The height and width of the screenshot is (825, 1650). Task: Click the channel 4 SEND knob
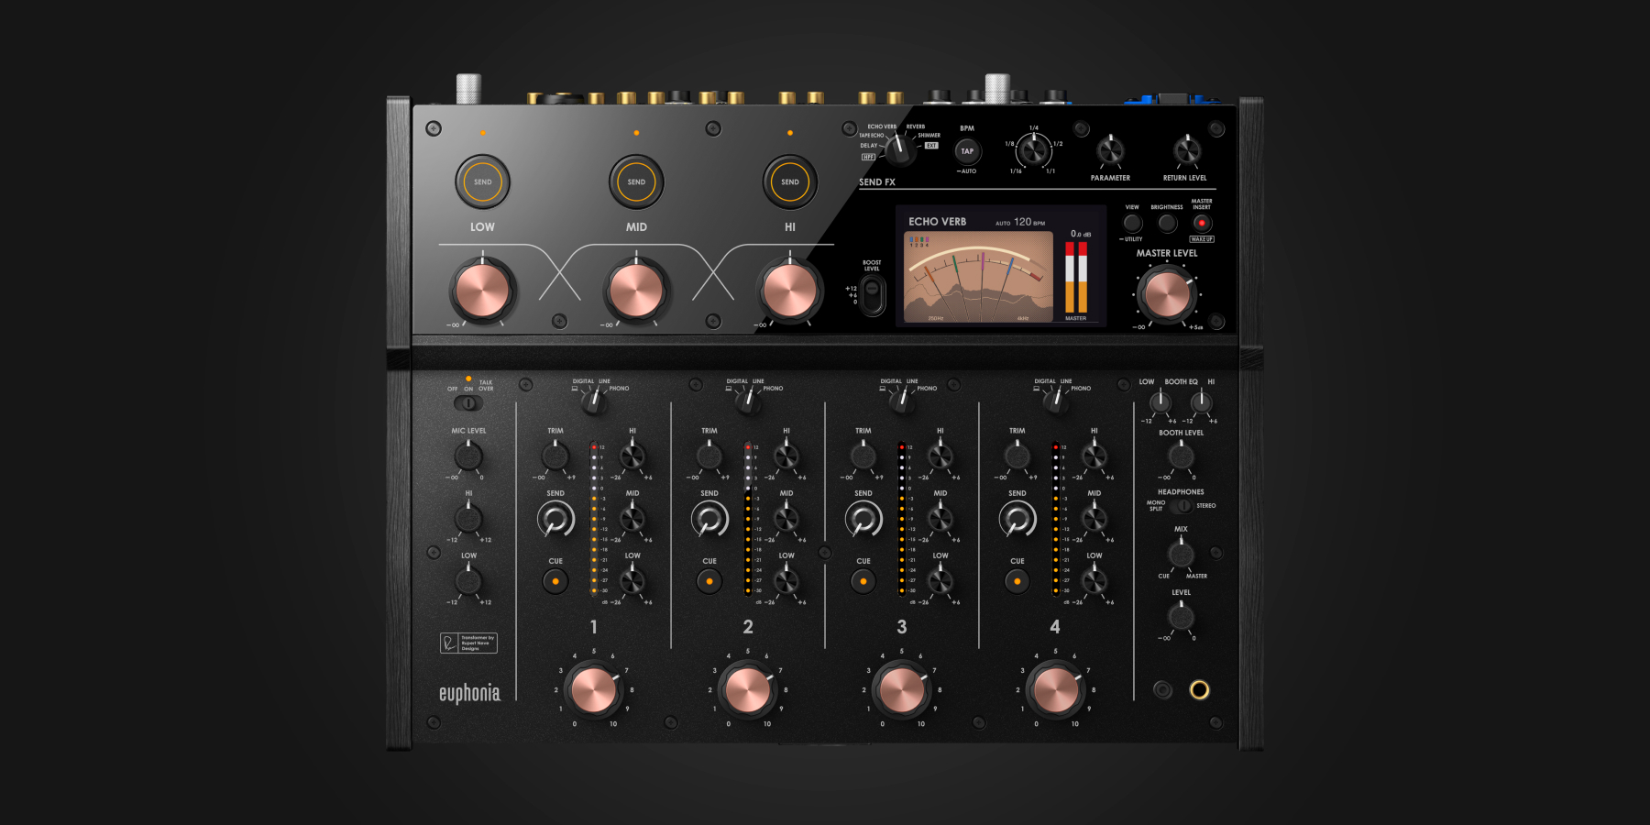coord(1017,520)
